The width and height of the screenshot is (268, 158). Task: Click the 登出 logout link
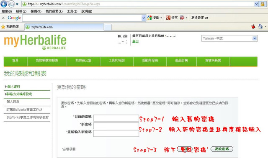[x=135, y=41]
